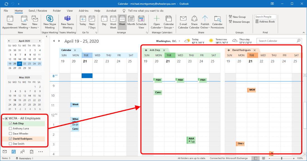The image size is (307, 161).
Task: Open People in the navigation bar
Action: 23,152
